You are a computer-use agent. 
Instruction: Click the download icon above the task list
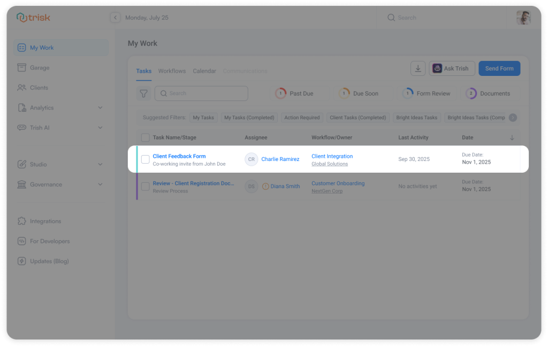point(418,68)
